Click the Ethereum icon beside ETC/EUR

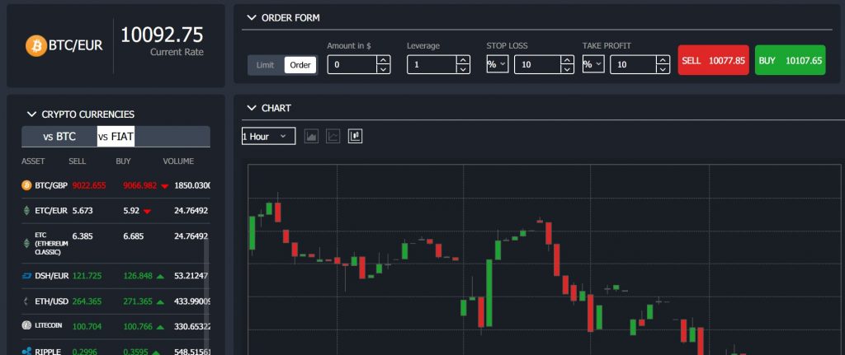26,211
